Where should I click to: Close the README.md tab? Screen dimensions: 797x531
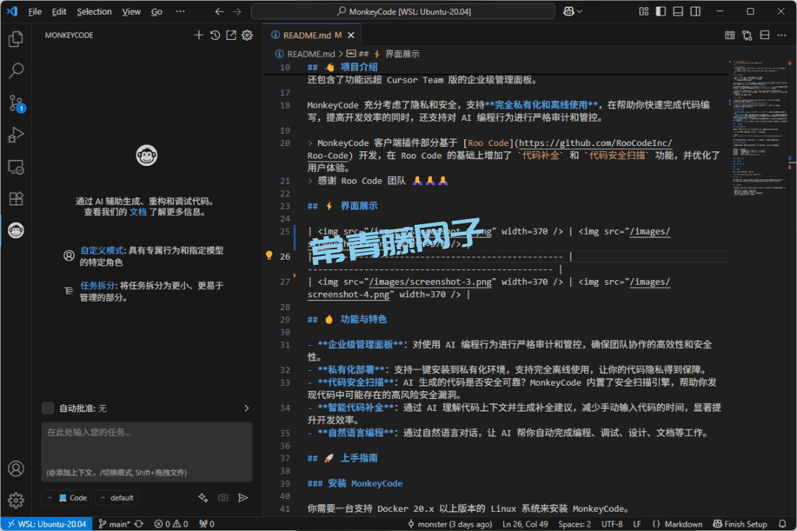point(351,35)
